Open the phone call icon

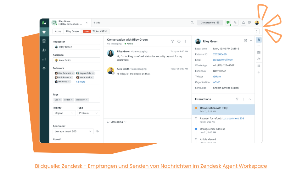click(x=236, y=23)
